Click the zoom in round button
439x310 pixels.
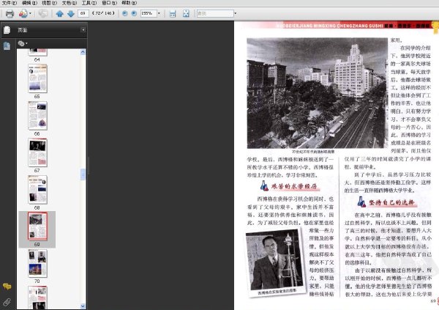click(x=134, y=13)
